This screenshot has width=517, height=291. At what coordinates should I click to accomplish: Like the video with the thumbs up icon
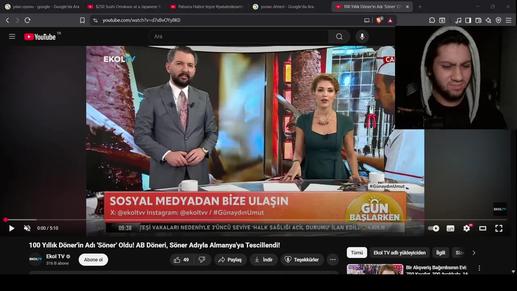(181, 260)
